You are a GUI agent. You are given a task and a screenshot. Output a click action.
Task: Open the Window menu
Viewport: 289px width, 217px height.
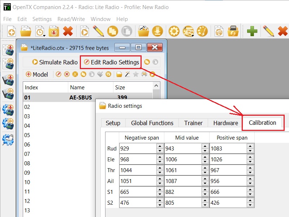point(100,19)
